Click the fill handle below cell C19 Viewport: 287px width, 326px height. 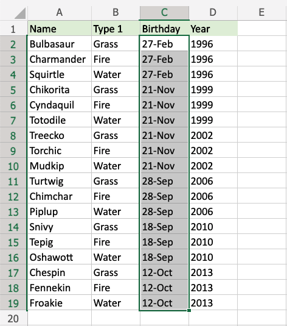click(189, 310)
